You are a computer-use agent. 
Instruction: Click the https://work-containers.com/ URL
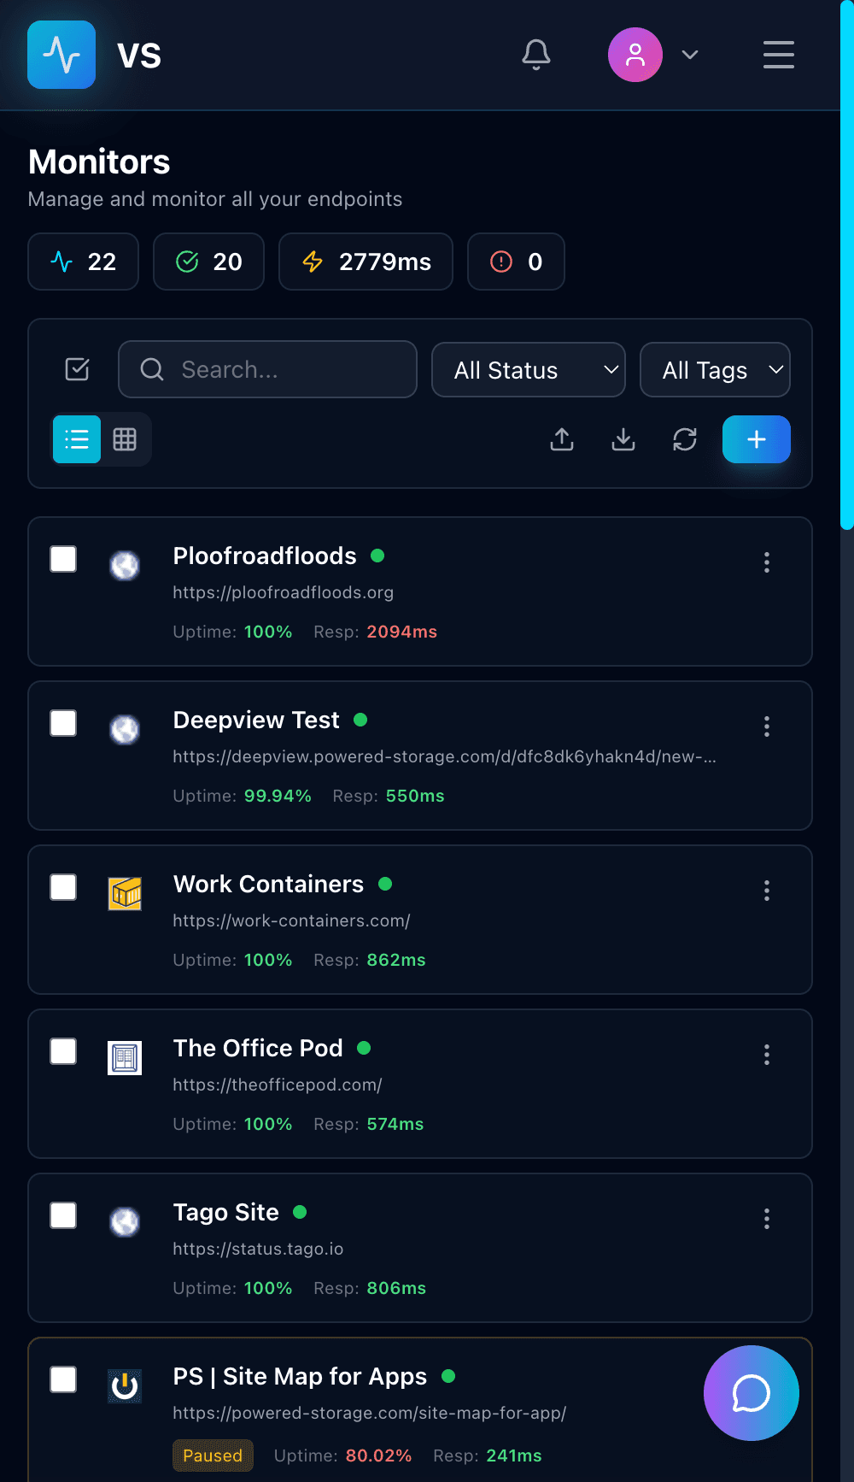click(291, 920)
